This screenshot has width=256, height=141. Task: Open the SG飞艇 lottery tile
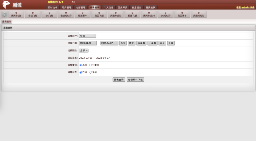pos(49,14)
